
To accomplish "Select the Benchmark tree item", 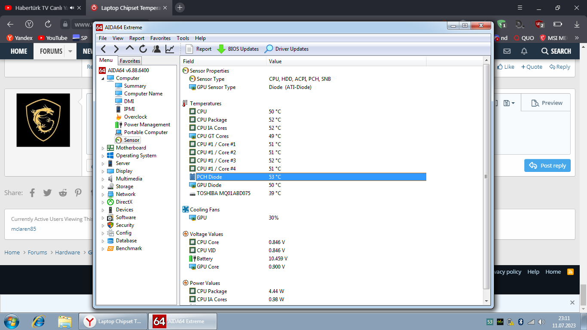I will pos(129,248).
